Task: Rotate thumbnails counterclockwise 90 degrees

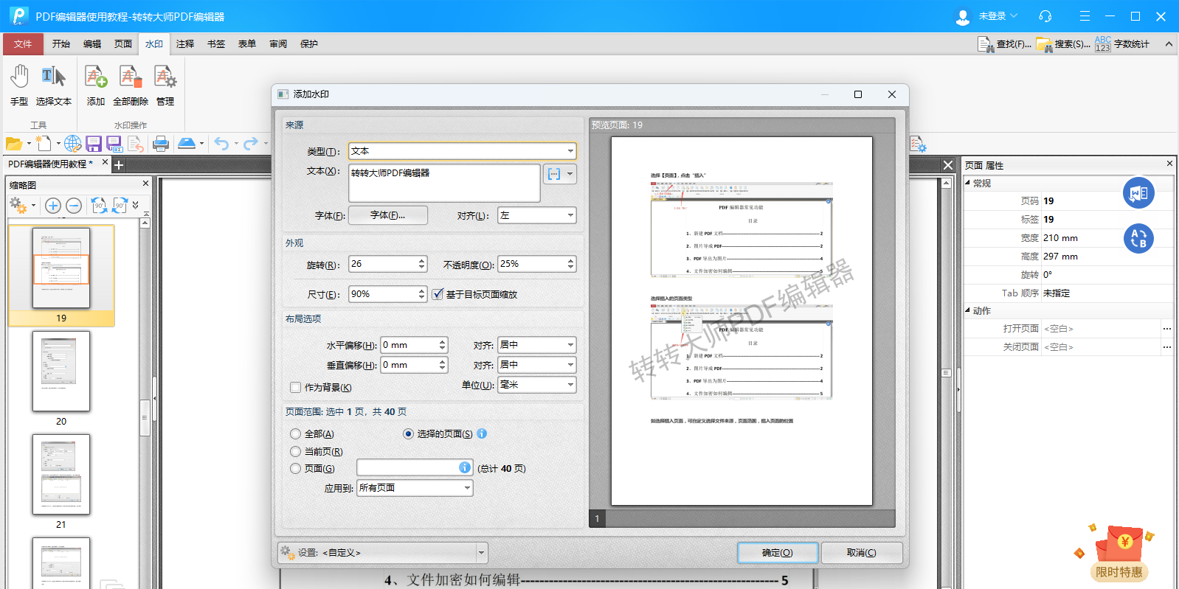Action: (x=99, y=206)
